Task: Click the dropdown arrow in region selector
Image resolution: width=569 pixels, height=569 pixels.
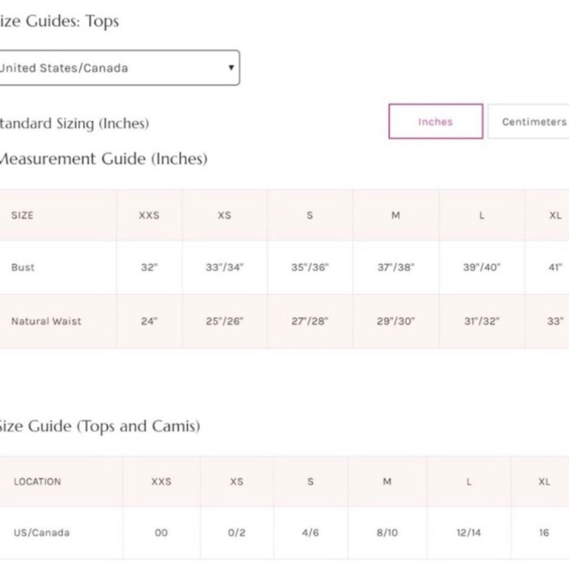Action: pos(231,68)
